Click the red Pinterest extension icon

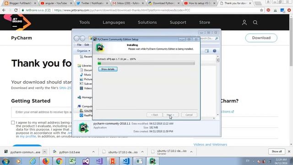[x=268, y=10]
